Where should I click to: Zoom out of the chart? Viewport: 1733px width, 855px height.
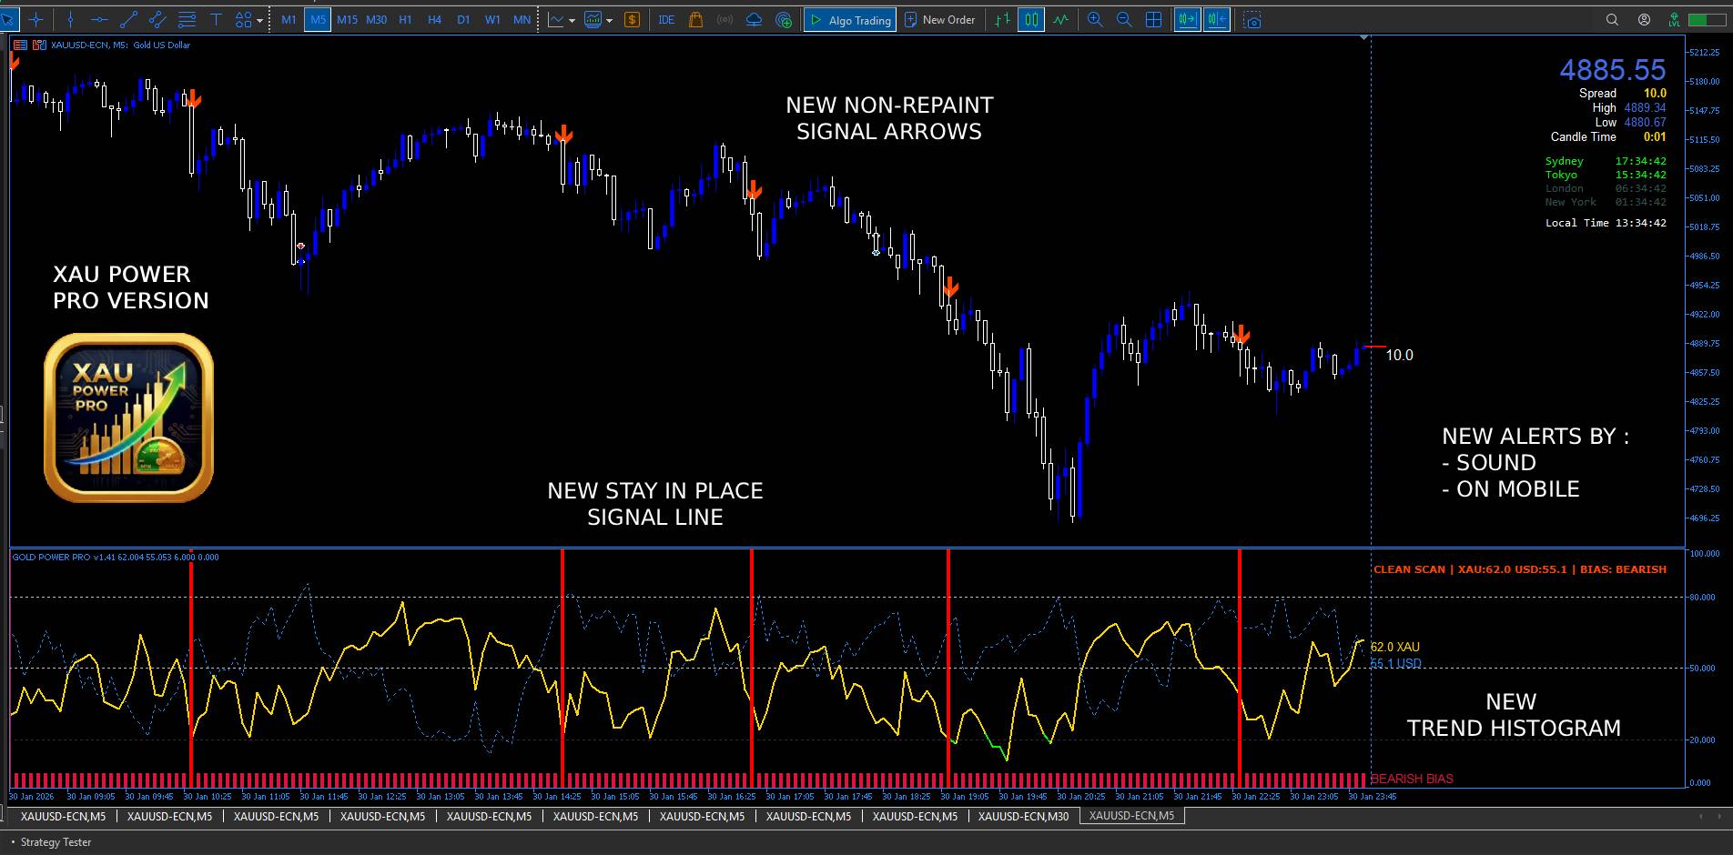click(1124, 19)
